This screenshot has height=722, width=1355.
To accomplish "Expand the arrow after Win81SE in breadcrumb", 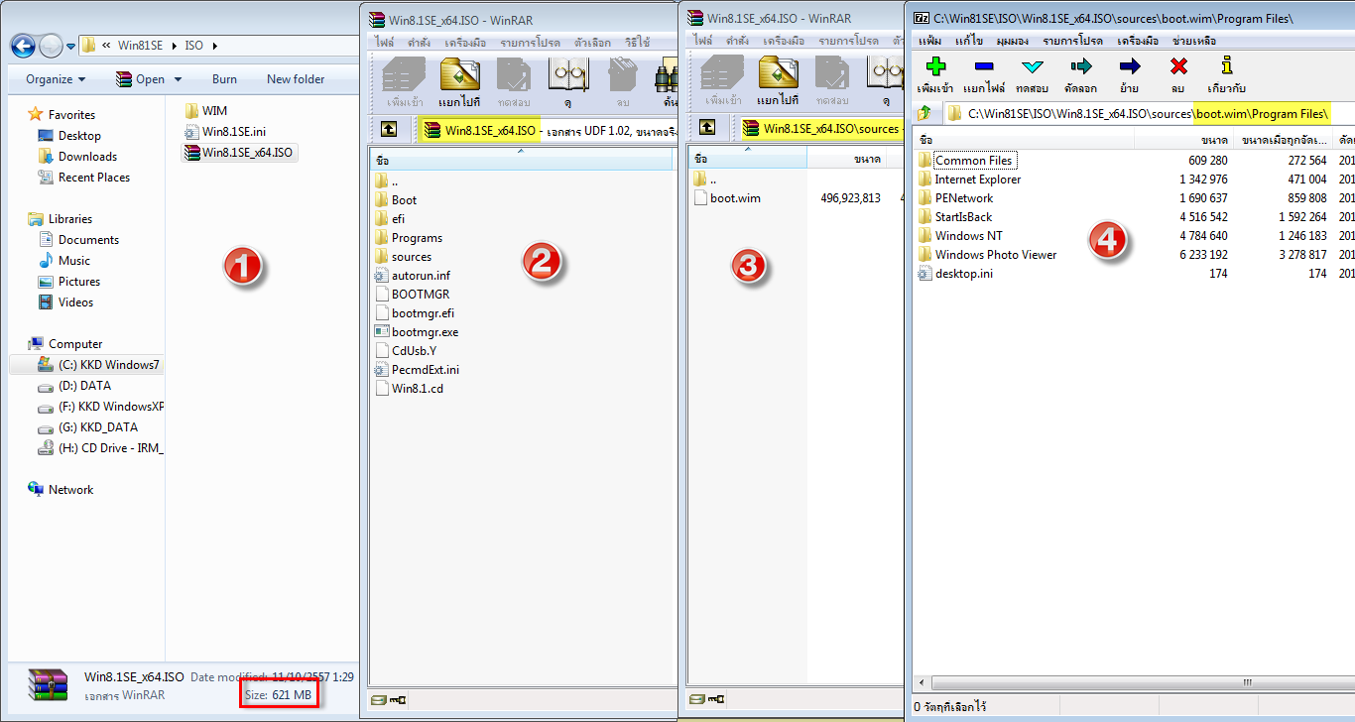I will [x=176, y=45].
